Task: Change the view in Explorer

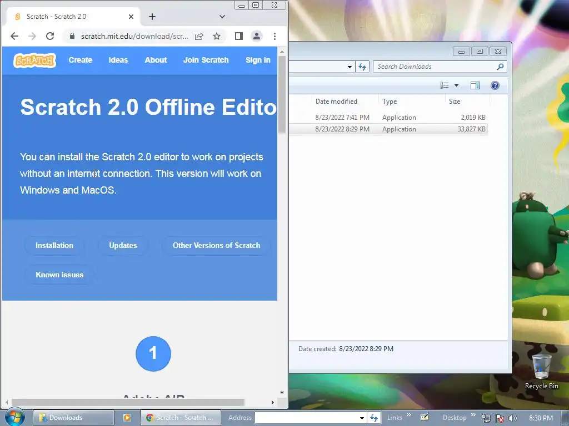Action: pyautogui.click(x=445, y=85)
